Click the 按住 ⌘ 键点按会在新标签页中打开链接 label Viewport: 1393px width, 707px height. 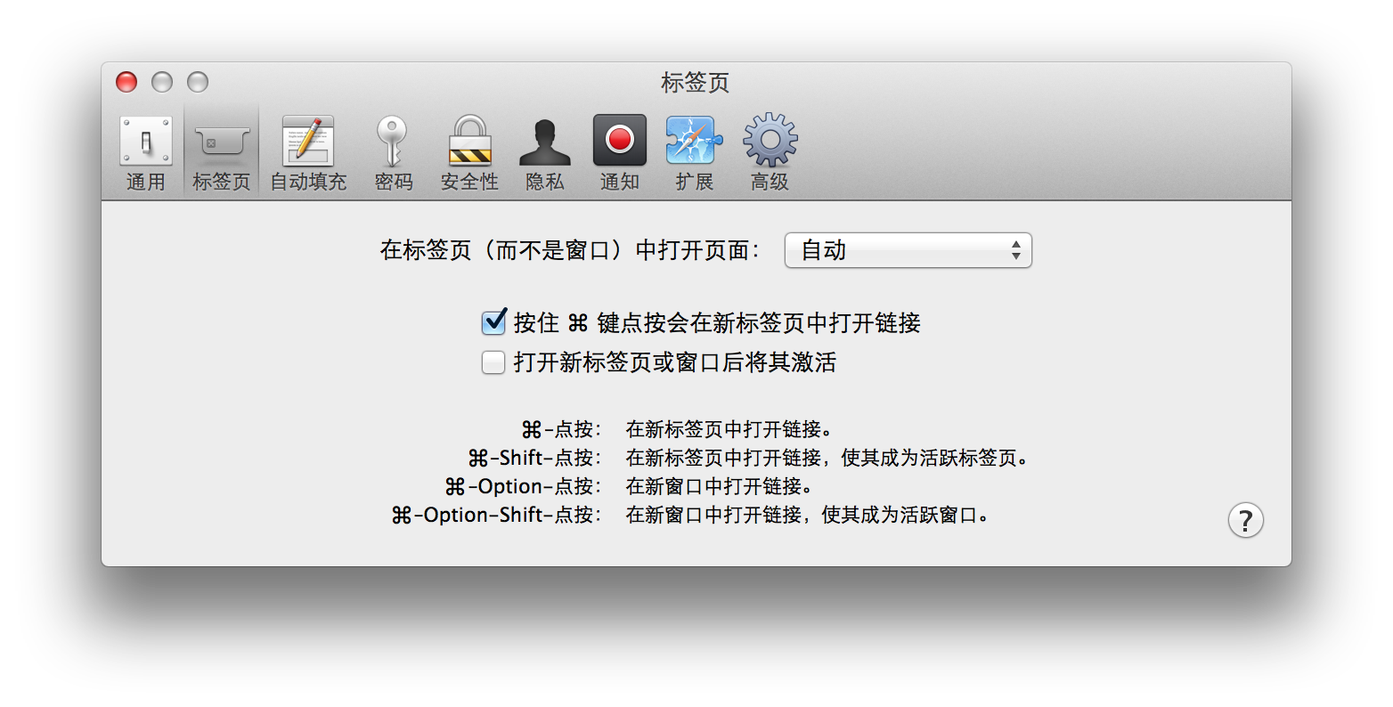(x=717, y=322)
